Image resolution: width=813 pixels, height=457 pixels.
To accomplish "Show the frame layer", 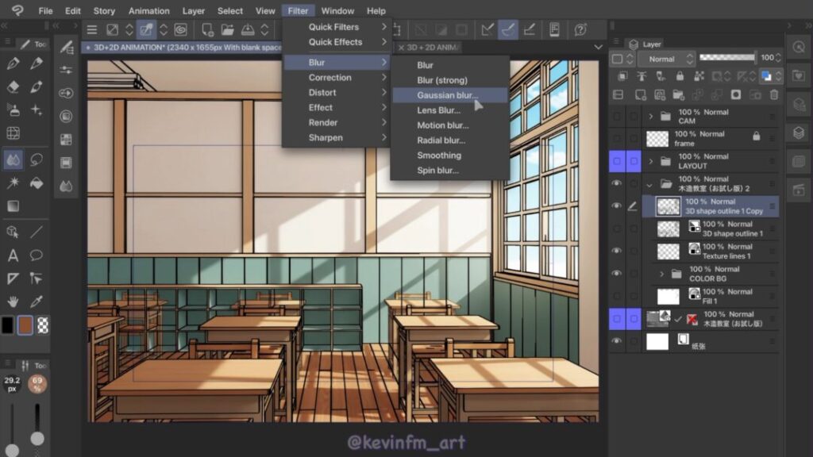I will pyautogui.click(x=616, y=138).
